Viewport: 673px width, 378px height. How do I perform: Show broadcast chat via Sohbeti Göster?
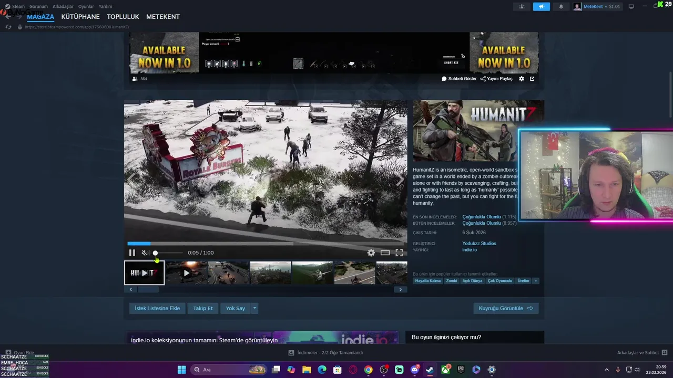[x=459, y=79]
